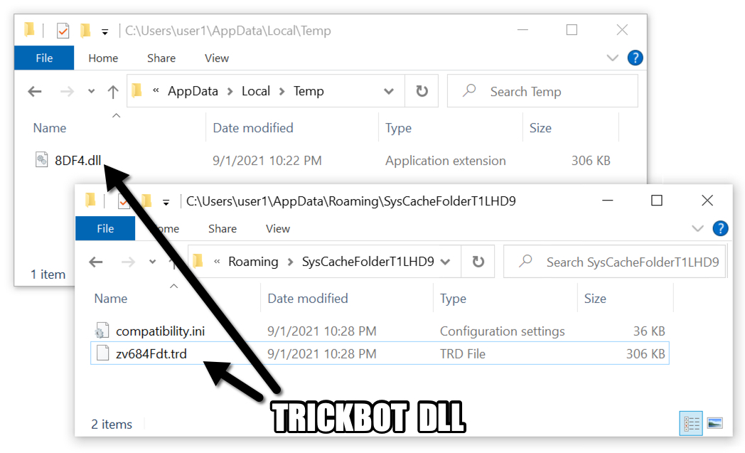Click Properties icon in Temp title bar

[63, 31]
